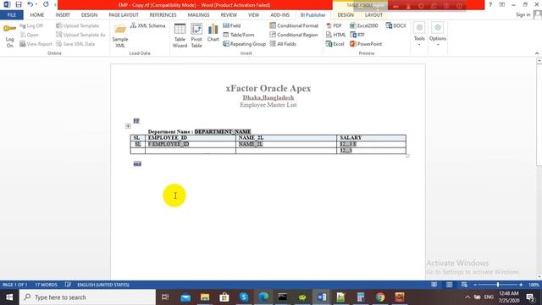
Task: Click the Sample XML folder icon
Action: (x=120, y=30)
